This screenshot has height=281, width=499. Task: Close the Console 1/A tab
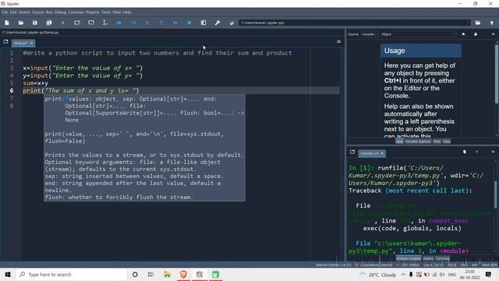click(382, 154)
